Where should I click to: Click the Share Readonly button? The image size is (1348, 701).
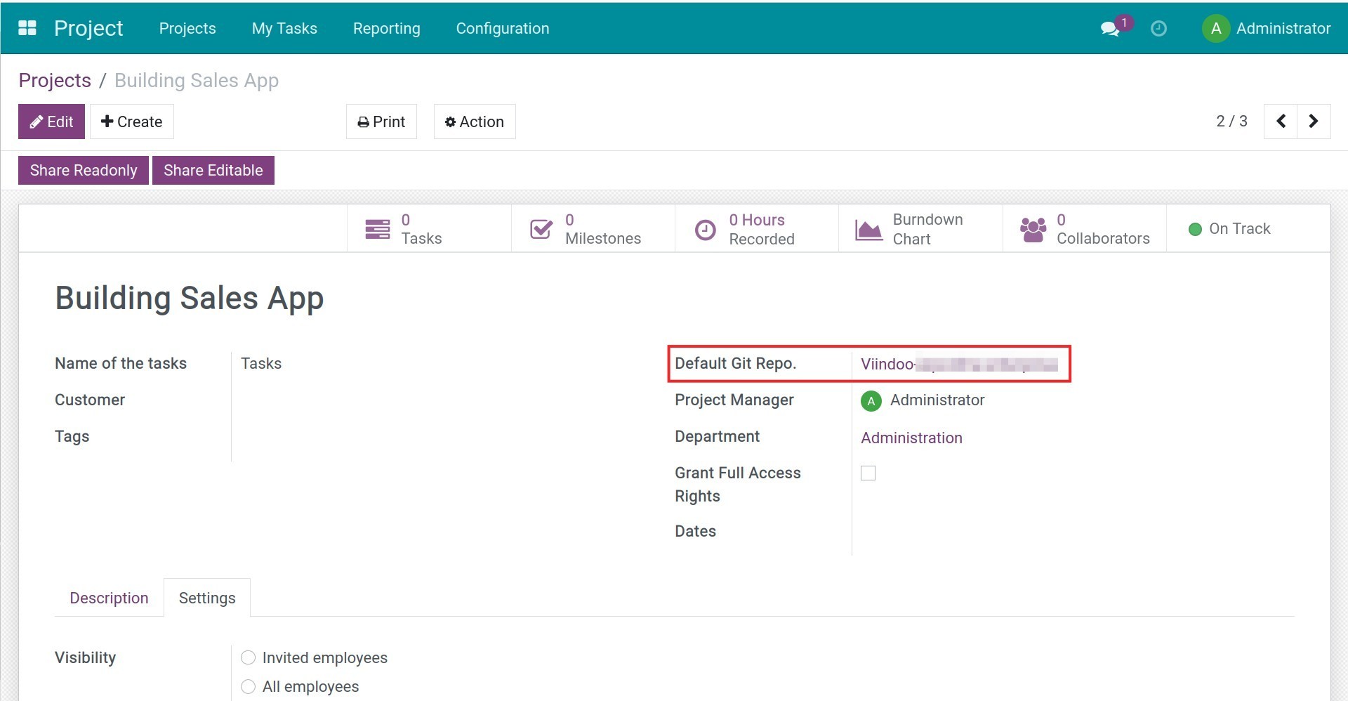(x=84, y=171)
